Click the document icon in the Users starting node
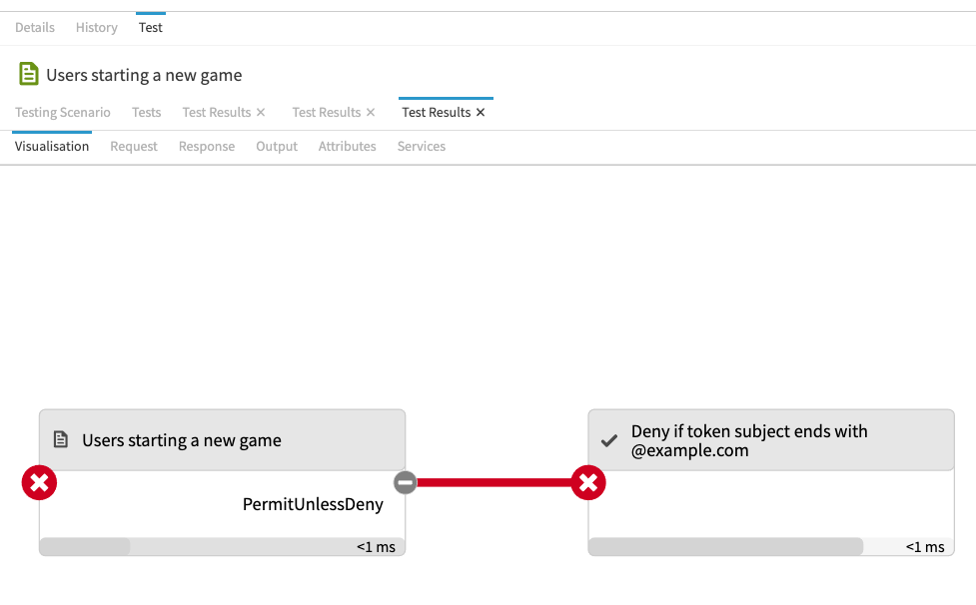 [61, 440]
